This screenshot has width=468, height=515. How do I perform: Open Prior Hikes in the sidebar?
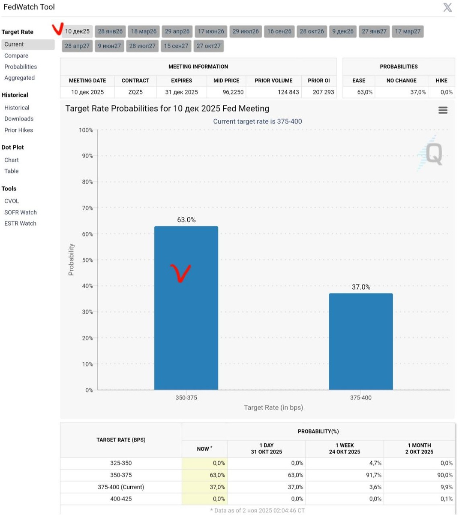tap(18, 130)
